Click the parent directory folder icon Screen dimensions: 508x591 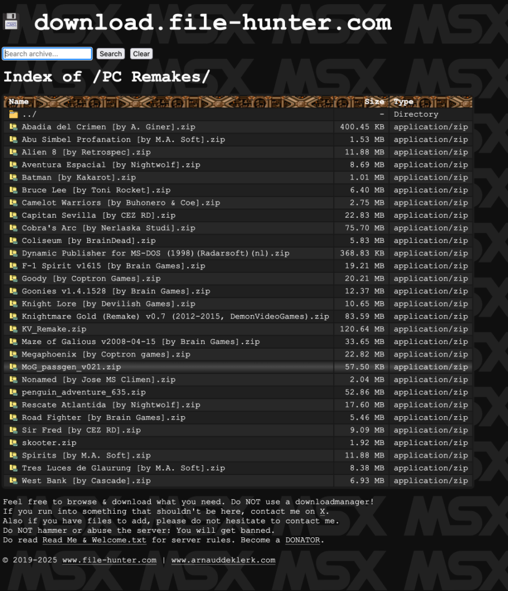click(x=13, y=114)
